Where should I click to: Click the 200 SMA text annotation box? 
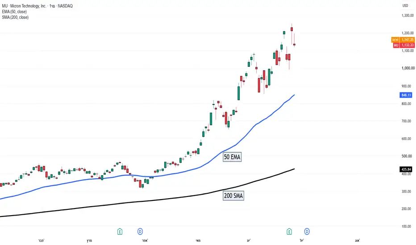point(233,196)
